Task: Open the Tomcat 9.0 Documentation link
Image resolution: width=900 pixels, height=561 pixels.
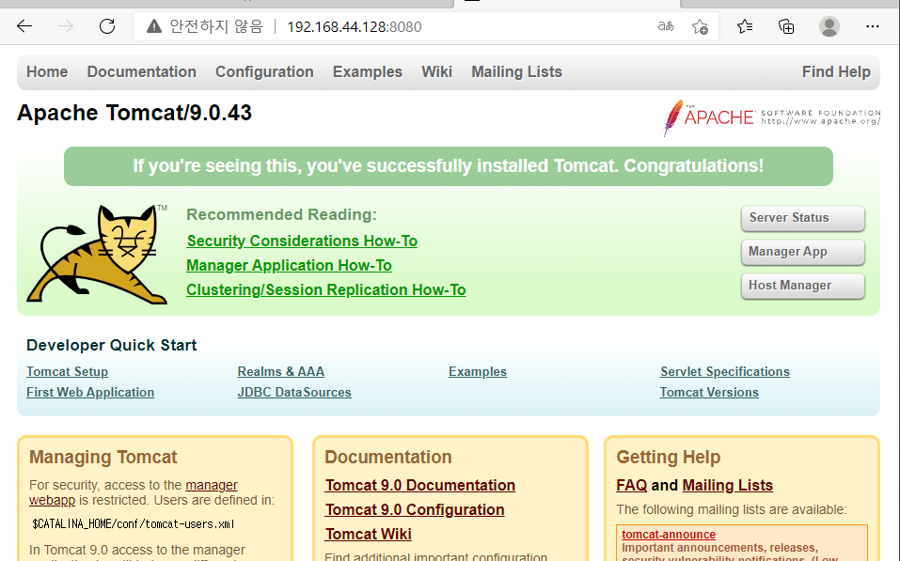Action: [420, 485]
